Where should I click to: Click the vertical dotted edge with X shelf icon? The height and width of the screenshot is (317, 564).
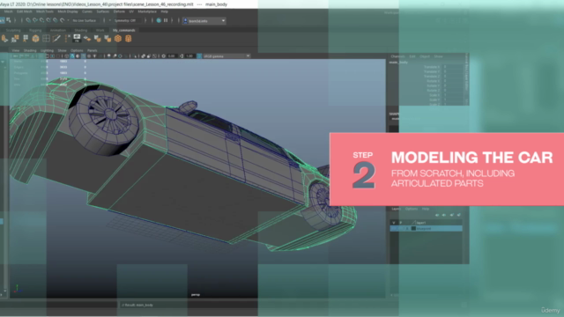tap(67, 39)
